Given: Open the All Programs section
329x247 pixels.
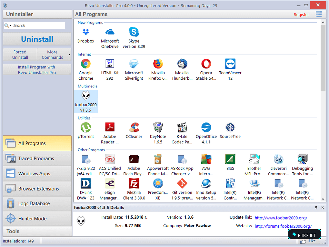Looking at the screenshot, I should [x=37, y=143].
